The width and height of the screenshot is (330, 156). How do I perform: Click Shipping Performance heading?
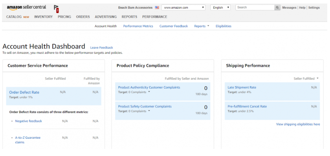(248, 66)
